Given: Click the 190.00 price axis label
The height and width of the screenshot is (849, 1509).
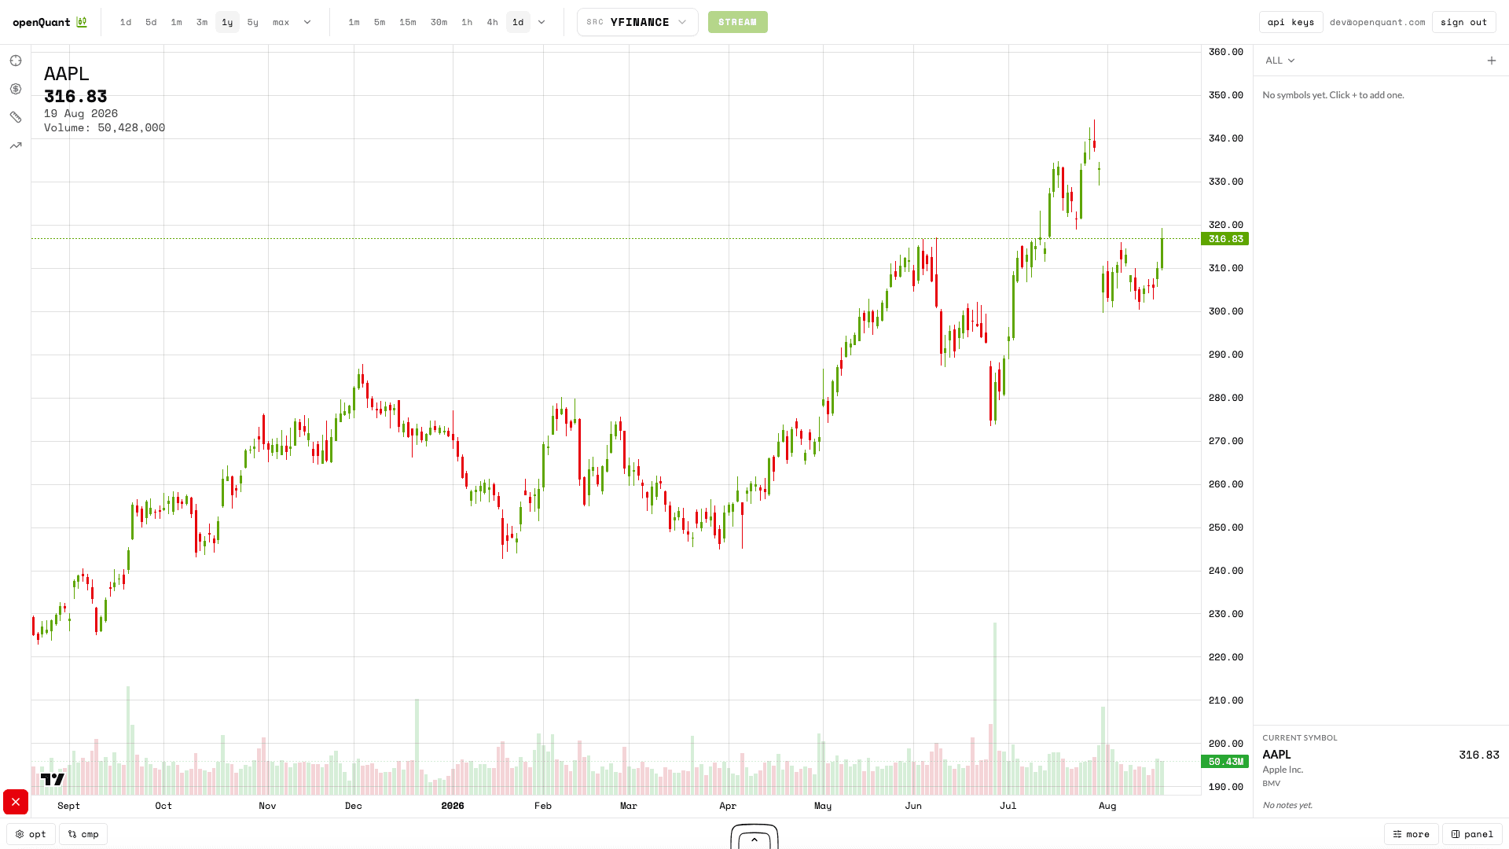Looking at the screenshot, I should [1226, 787].
